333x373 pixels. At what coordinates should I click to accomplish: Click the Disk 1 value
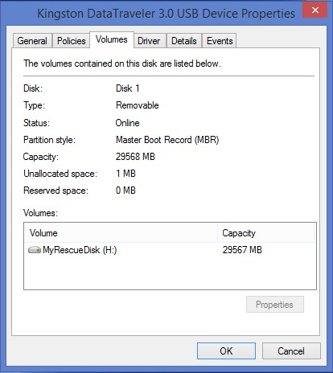point(128,88)
